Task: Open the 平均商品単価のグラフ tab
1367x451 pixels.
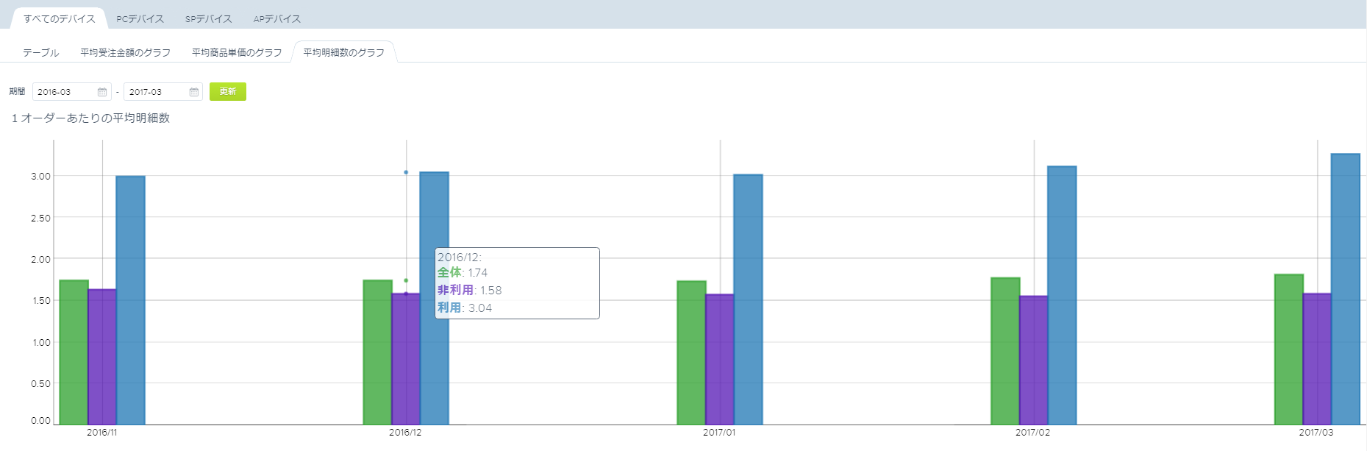Action: pos(237,52)
